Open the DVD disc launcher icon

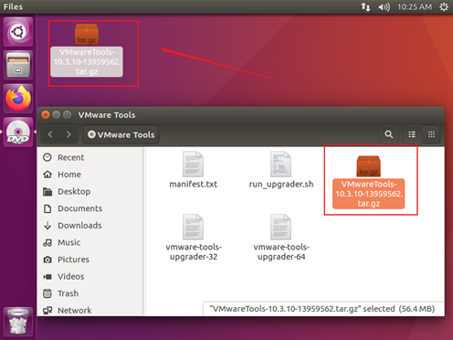click(x=18, y=132)
